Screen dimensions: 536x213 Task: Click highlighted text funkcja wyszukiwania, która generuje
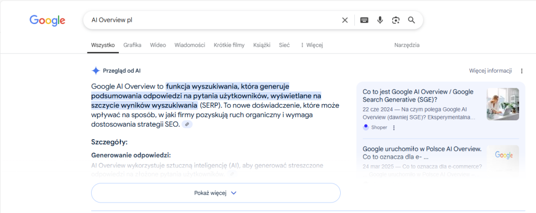pos(228,86)
